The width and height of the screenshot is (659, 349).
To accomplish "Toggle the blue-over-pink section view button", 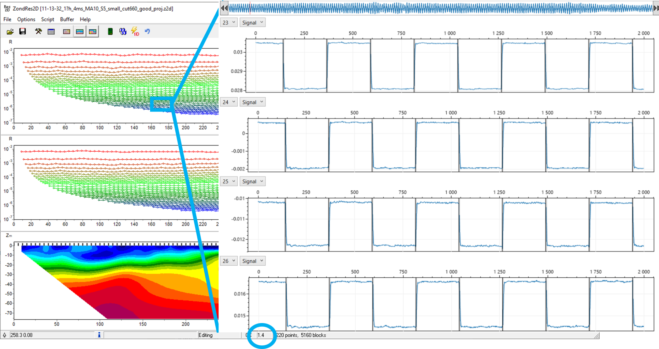I will pos(79,31).
